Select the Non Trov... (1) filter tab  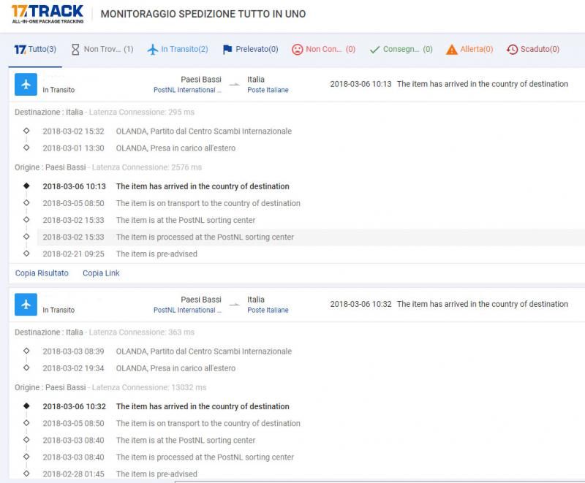[x=102, y=49]
